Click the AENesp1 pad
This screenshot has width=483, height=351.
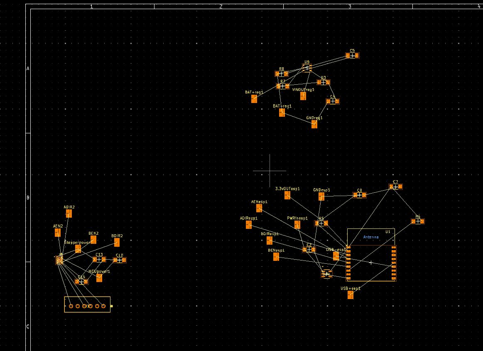259,209
